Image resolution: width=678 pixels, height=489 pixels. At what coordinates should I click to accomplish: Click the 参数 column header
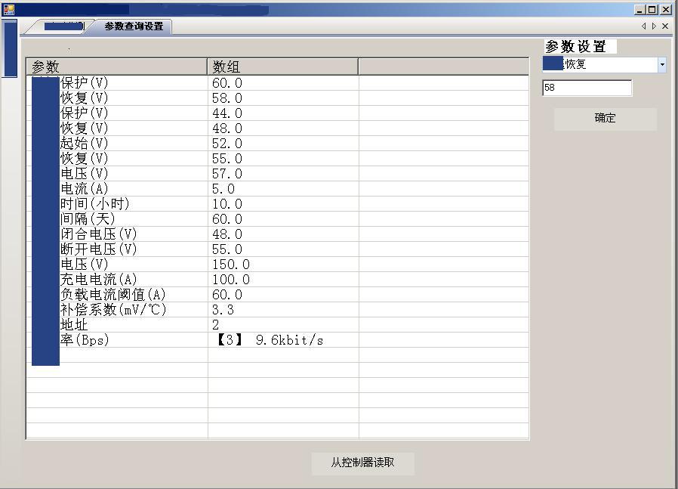point(117,67)
